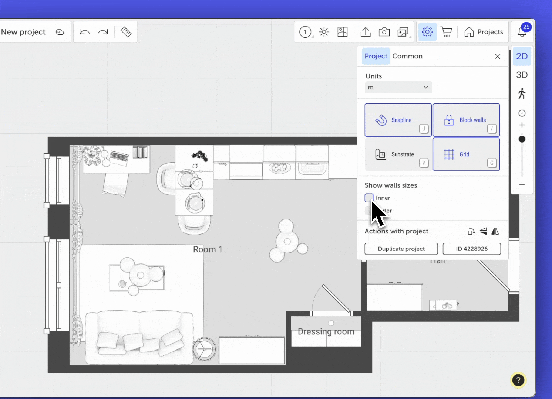Toggle the Grid option
The width and height of the screenshot is (552, 399).
pos(466,154)
